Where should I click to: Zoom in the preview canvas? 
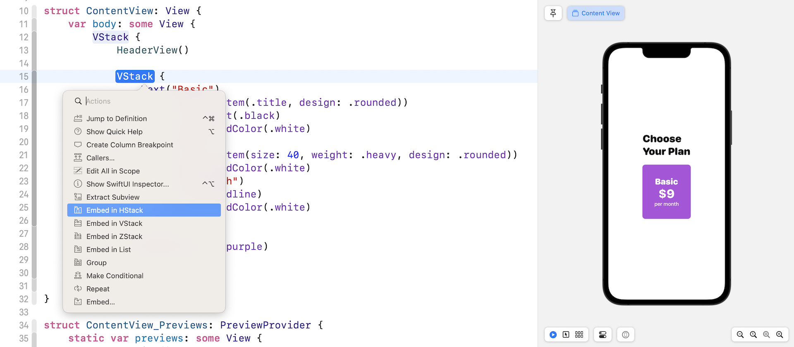780,335
